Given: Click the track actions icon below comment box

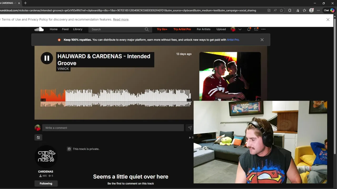Looking at the screenshot, I should point(38,137).
